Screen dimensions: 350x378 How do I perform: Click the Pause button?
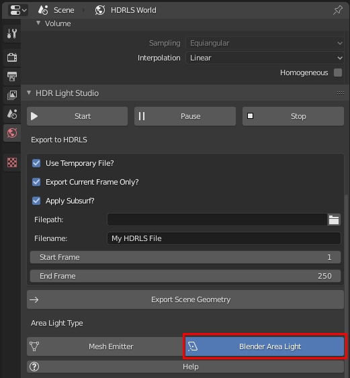[185, 116]
